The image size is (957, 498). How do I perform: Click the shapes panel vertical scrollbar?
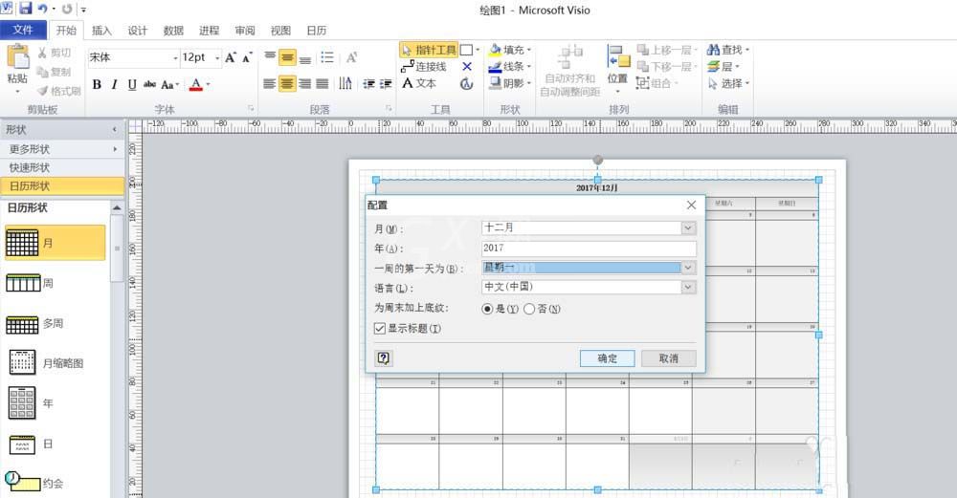point(117,249)
